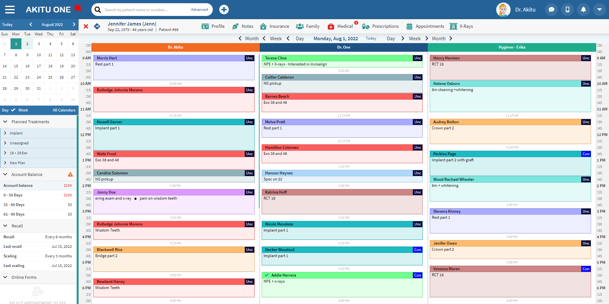Open notifications via the bell icon
Image resolution: width=609 pixels, height=304 pixels.
[x=583, y=9]
